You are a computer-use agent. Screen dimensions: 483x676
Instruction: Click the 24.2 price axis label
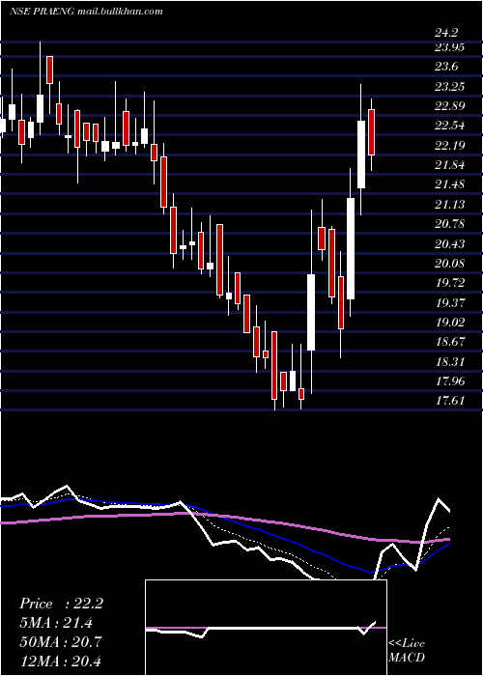[446, 32]
